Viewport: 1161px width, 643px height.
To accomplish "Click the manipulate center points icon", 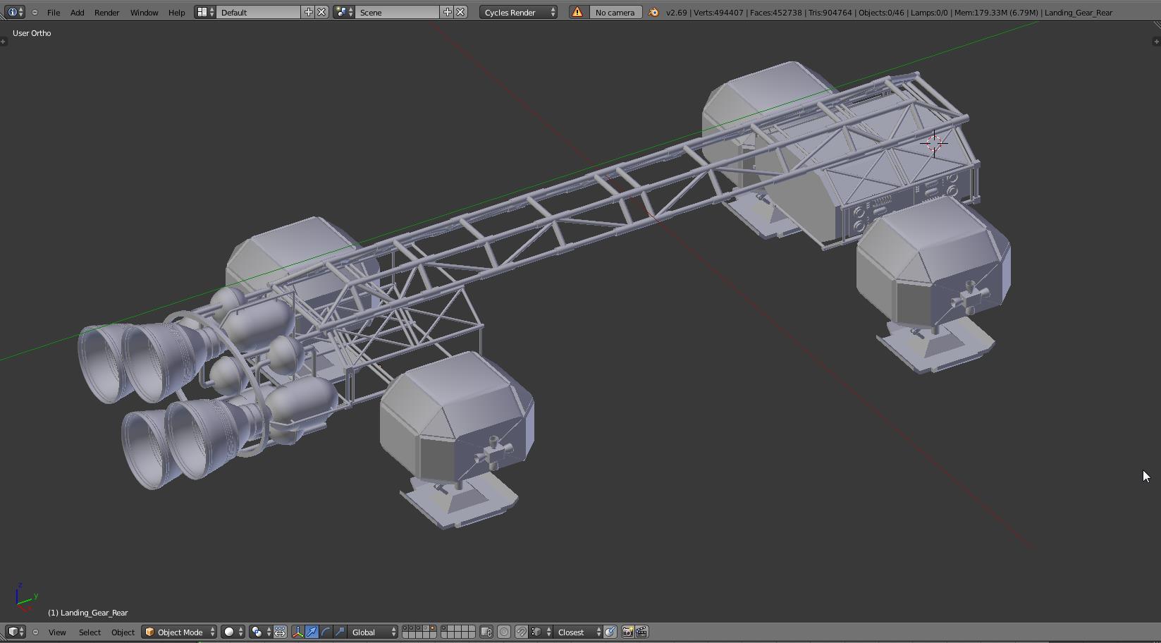I will pos(280,632).
